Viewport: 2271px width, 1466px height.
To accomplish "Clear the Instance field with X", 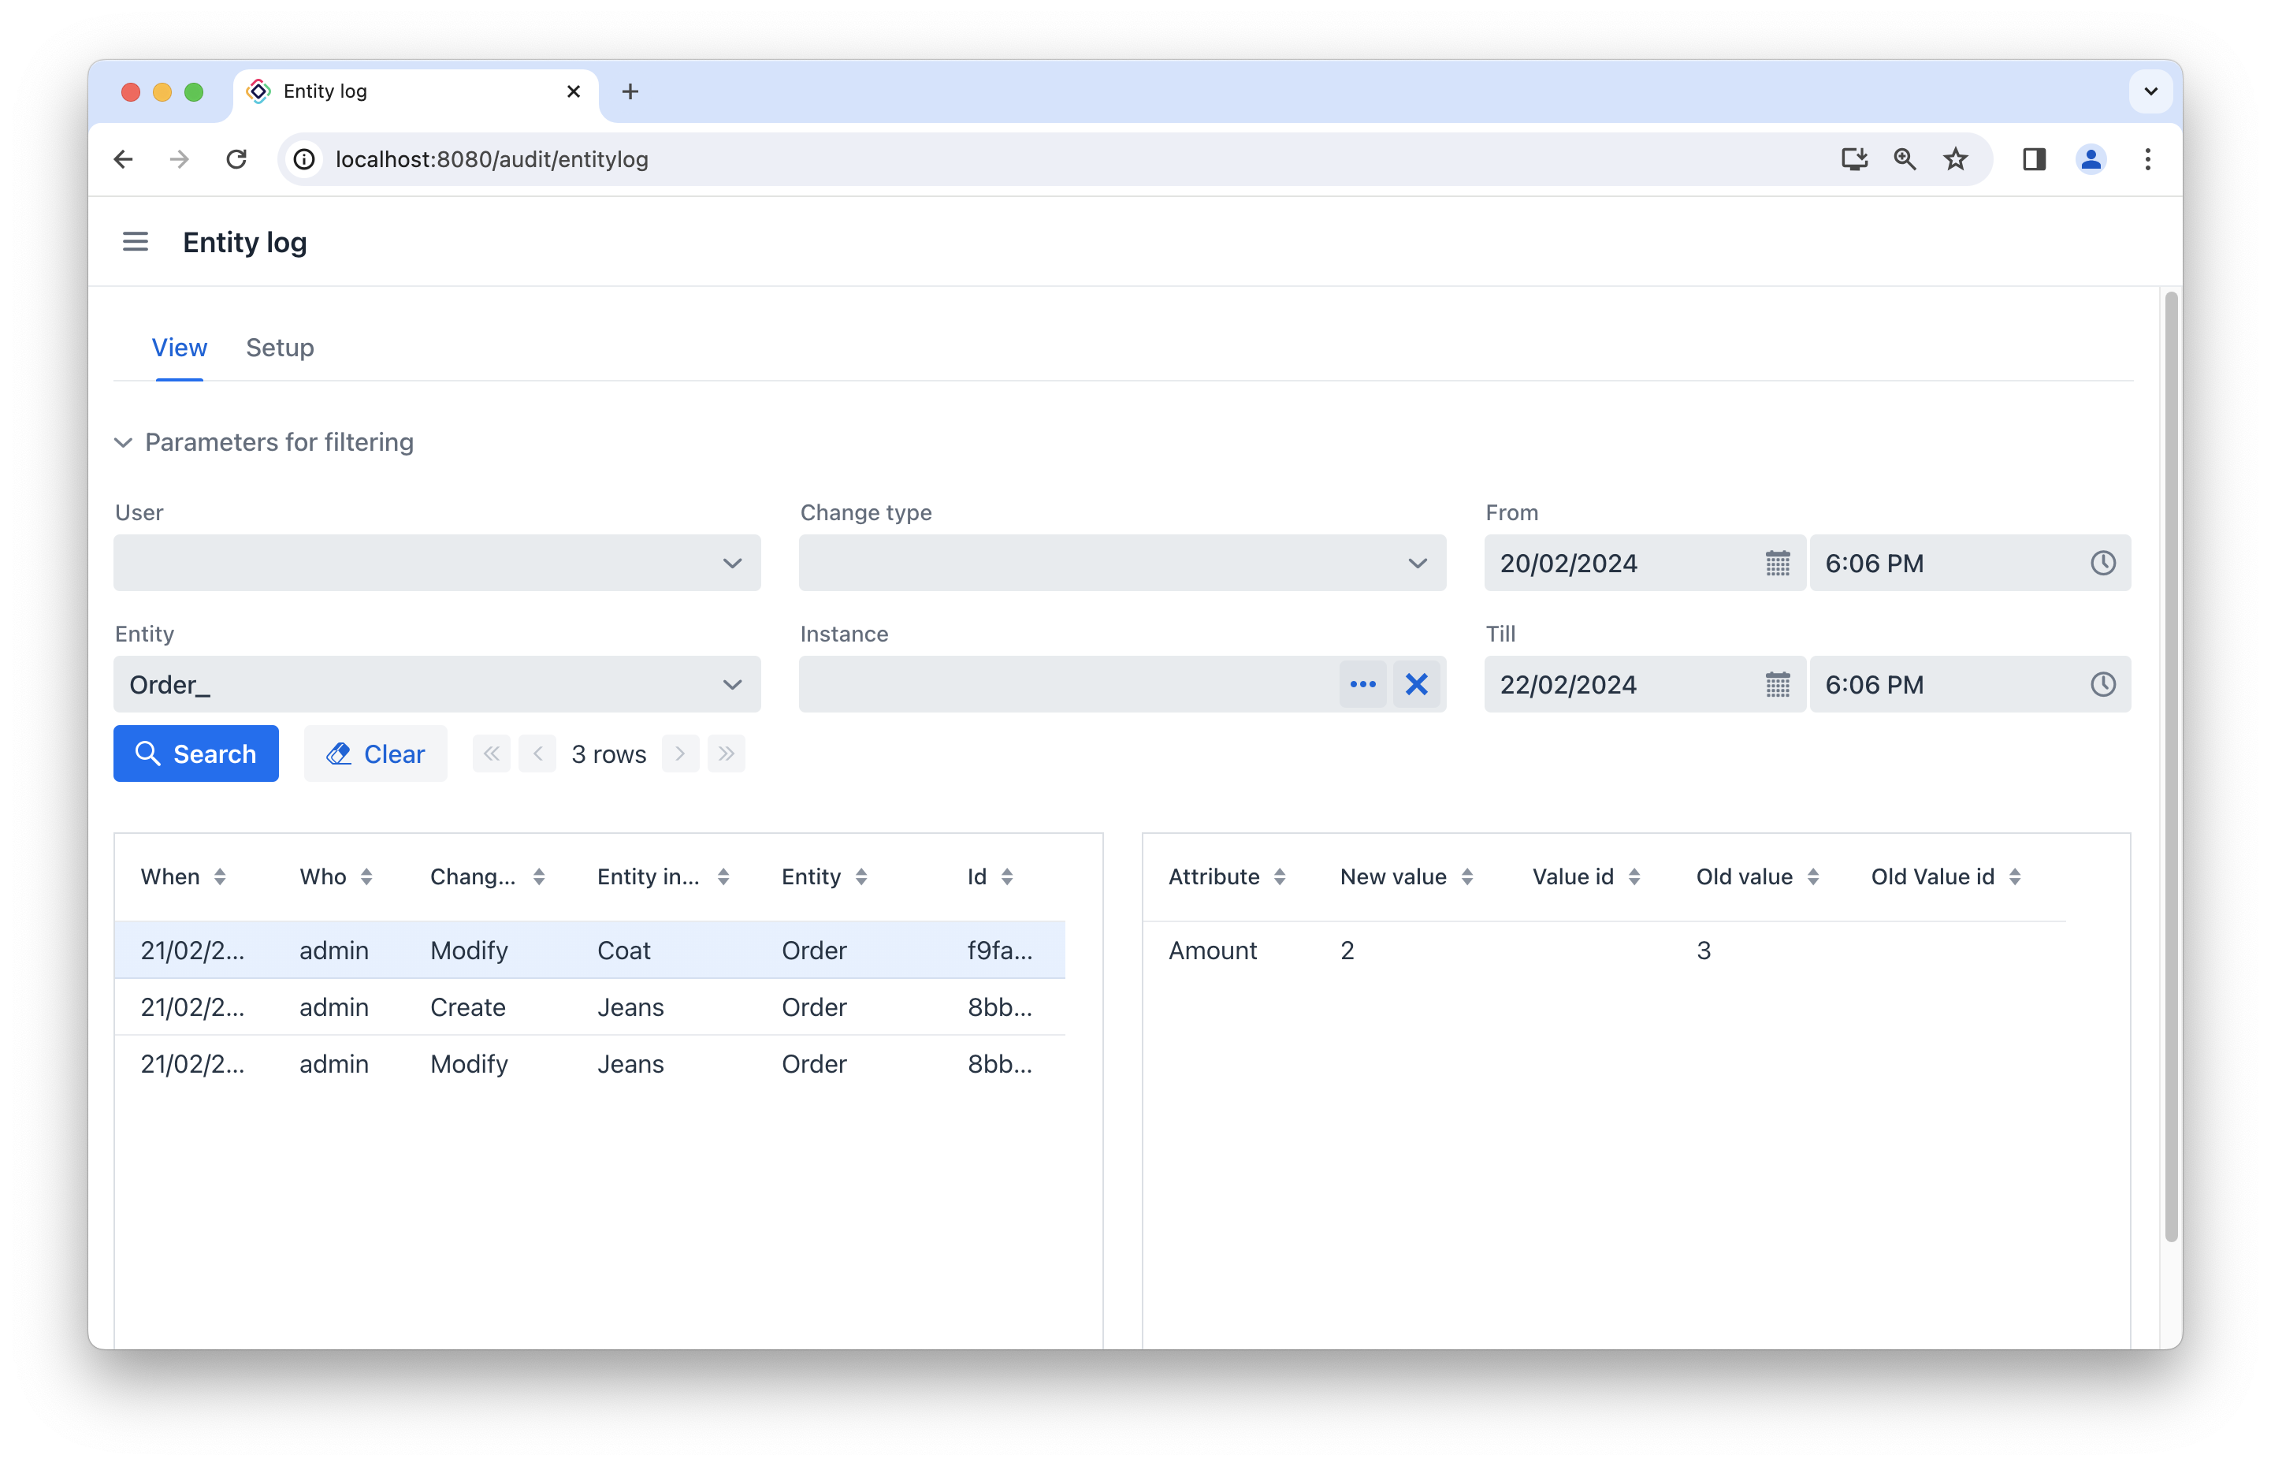I will (1416, 684).
